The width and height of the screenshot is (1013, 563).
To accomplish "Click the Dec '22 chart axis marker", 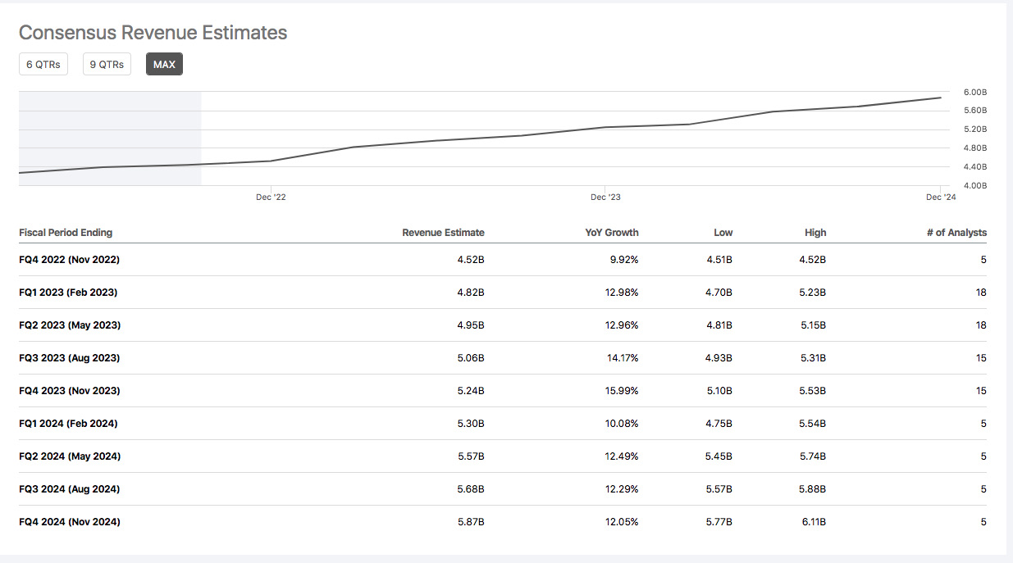I will coord(271,197).
